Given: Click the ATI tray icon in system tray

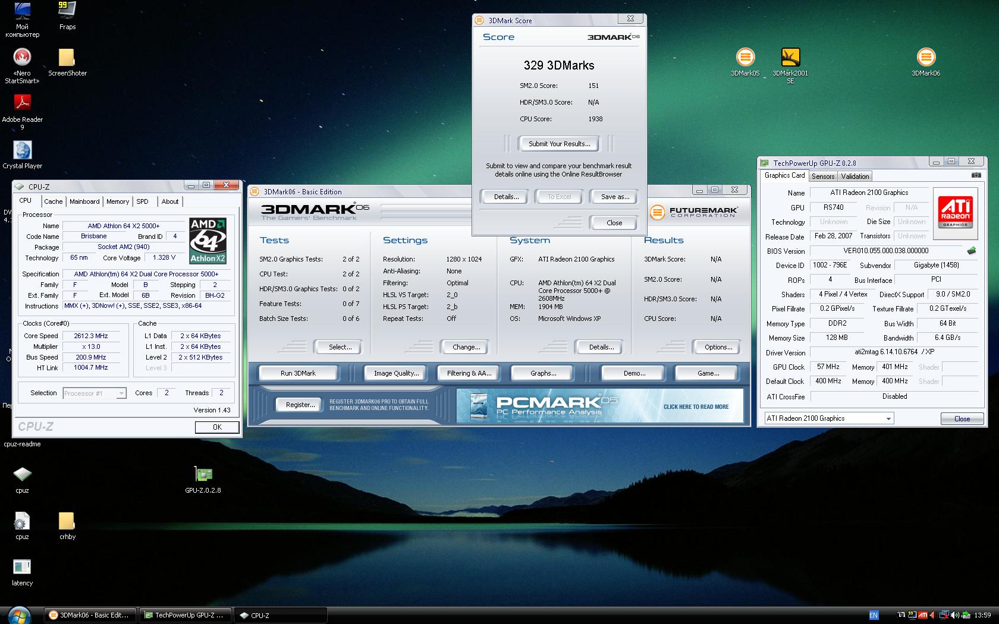Looking at the screenshot, I should pos(922,615).
